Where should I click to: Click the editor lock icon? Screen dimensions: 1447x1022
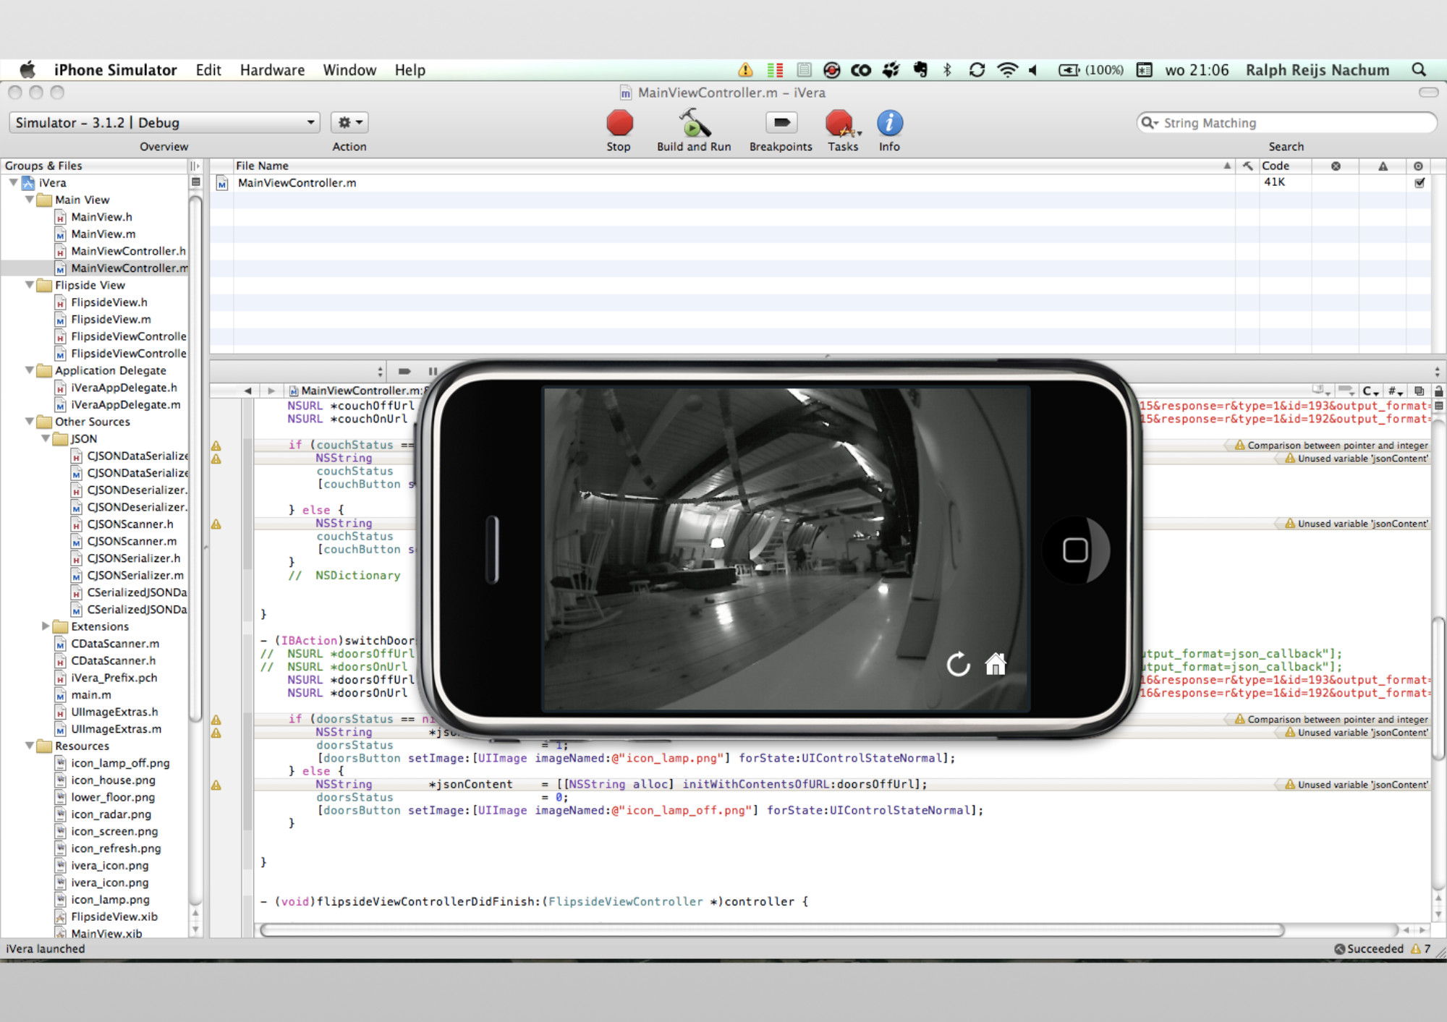click(1438, 391)
